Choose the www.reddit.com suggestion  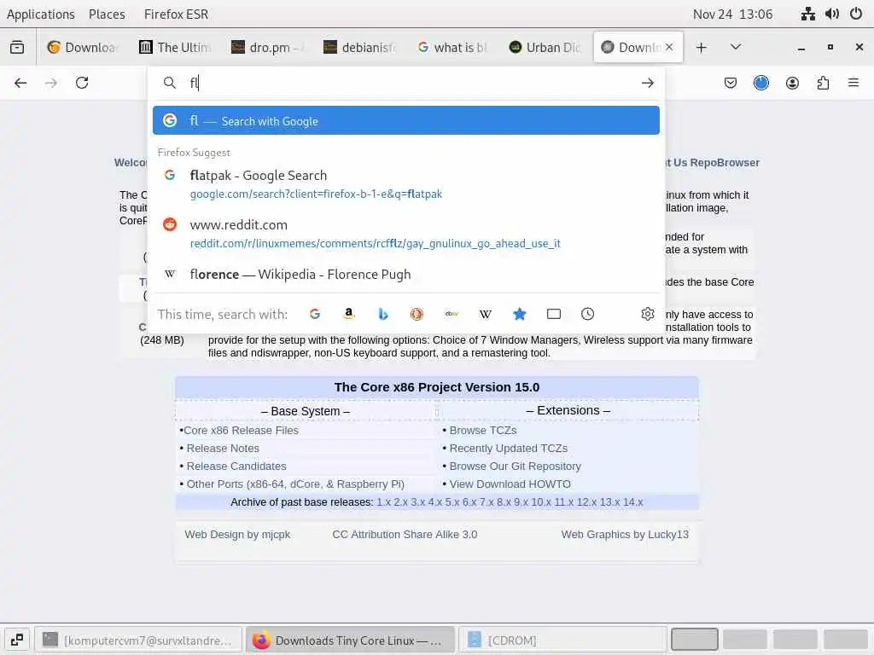(405, 234)
